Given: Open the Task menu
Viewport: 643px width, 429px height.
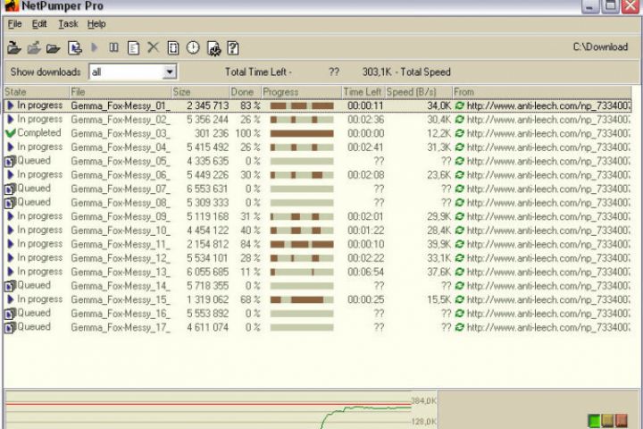Looking at the screenshot, I should click(x=68, y=24).
